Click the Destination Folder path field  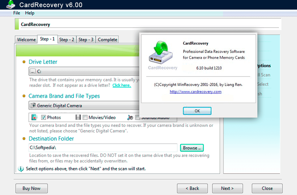point(103,148)
